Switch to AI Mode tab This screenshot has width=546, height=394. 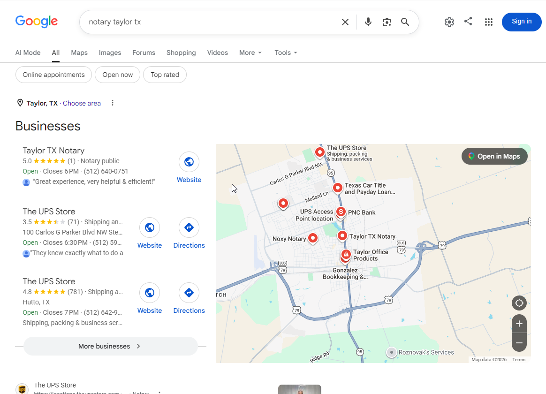point(28,53)
